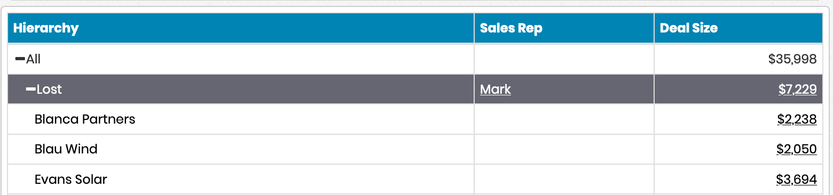This screenshot has height=195, width=833.
Task: Click the $35,998 total cell
Action: [738, 59]
